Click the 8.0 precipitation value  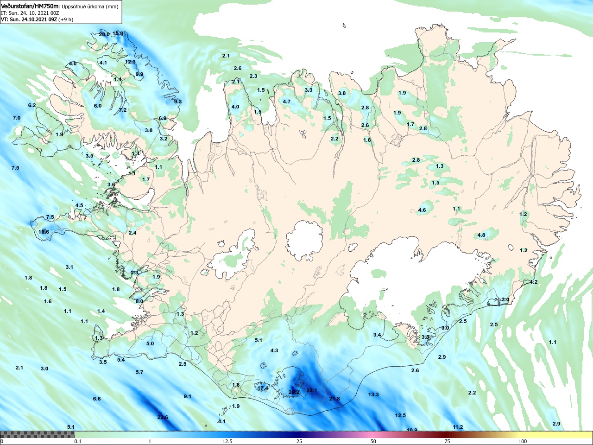(139, 301)
